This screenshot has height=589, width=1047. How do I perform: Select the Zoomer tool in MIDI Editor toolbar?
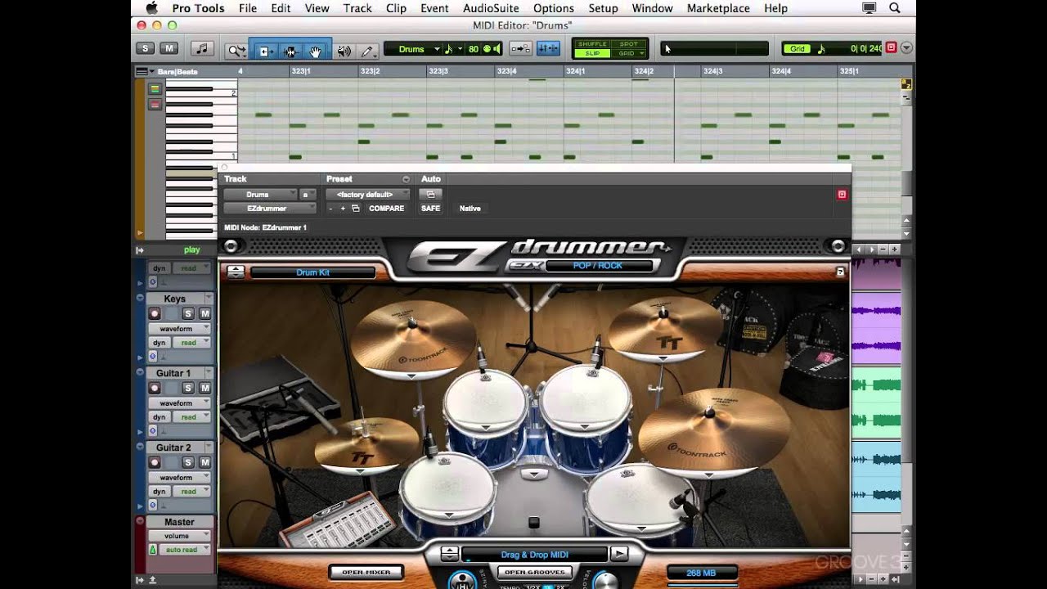pyautogui.click(x=236, y=51)
